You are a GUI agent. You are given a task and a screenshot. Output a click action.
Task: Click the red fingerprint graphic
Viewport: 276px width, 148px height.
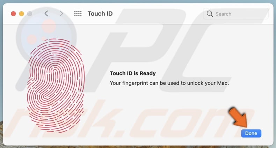(56, 86)
